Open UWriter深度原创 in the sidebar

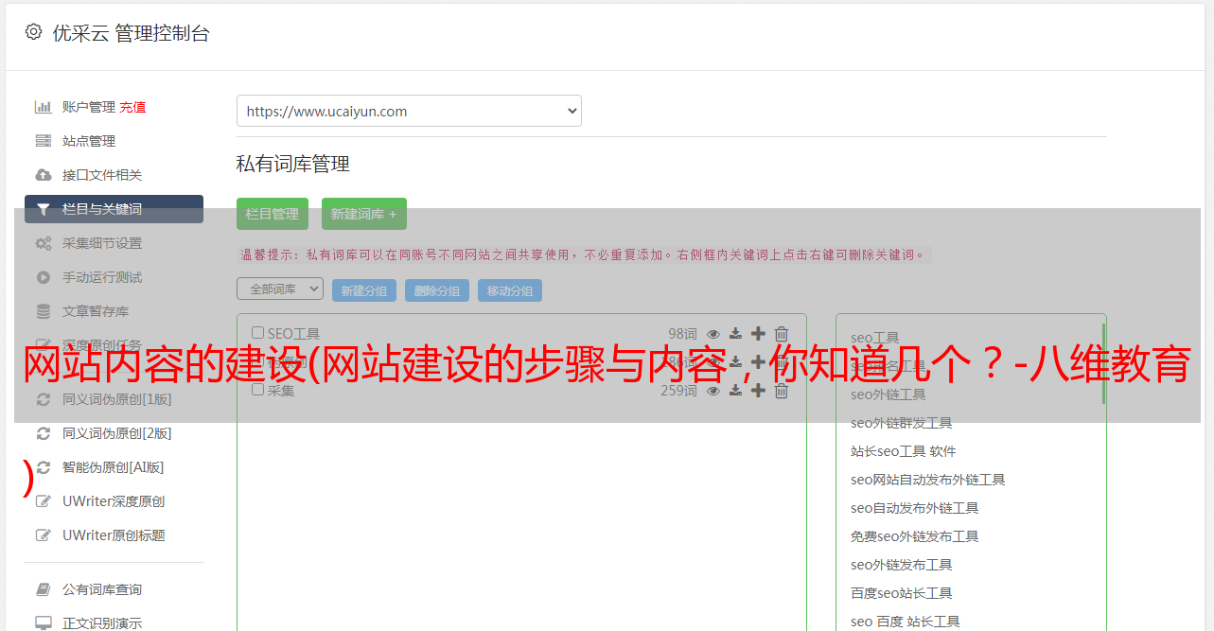tap(114, 501)
